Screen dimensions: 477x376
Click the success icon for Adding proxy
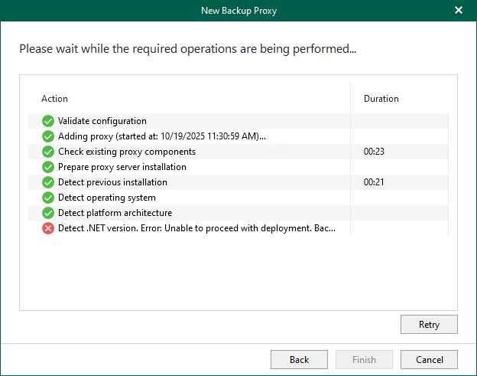pyautogui.click(x=48, y=136)
